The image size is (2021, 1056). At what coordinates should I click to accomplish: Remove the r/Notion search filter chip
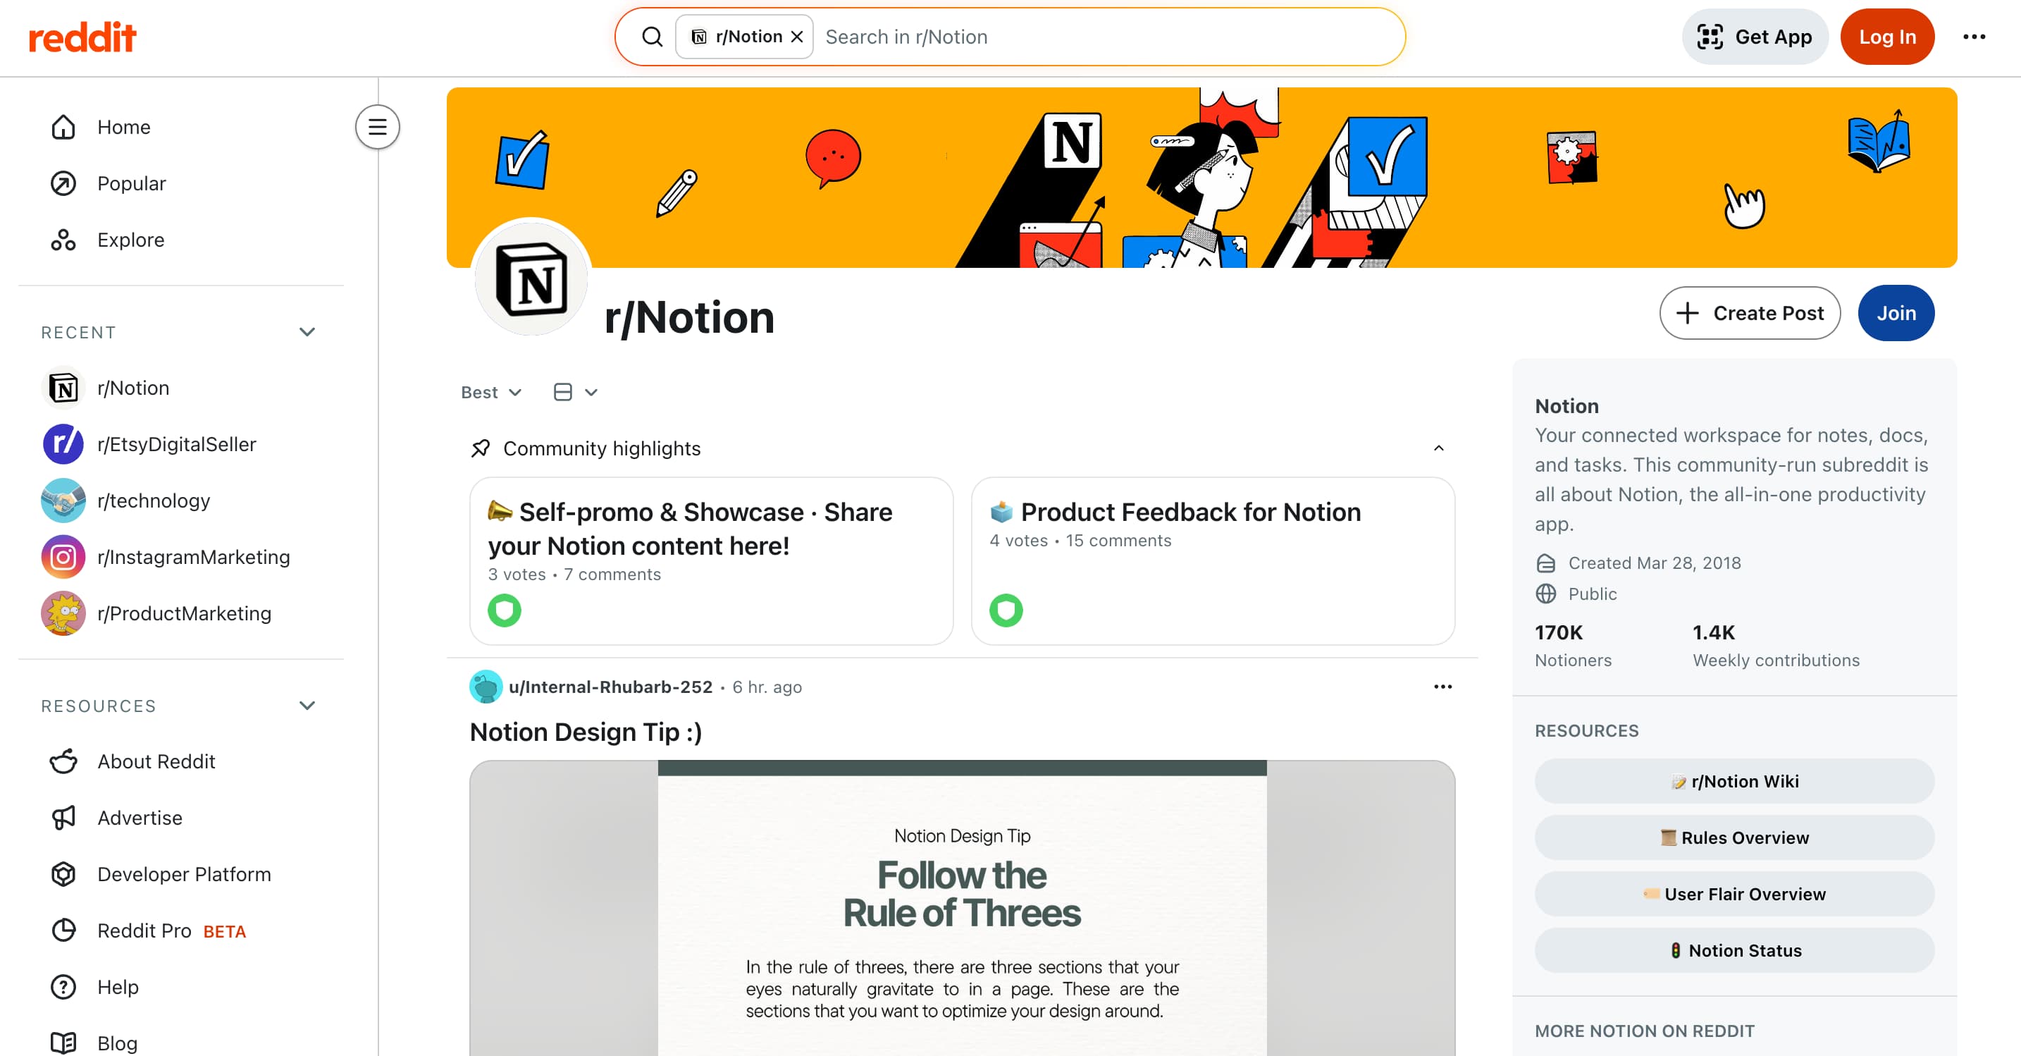point(797,36)
